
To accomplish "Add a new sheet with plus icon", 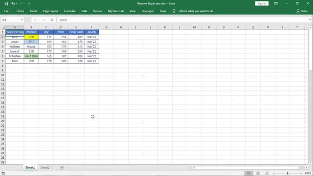I will [62, 168].
